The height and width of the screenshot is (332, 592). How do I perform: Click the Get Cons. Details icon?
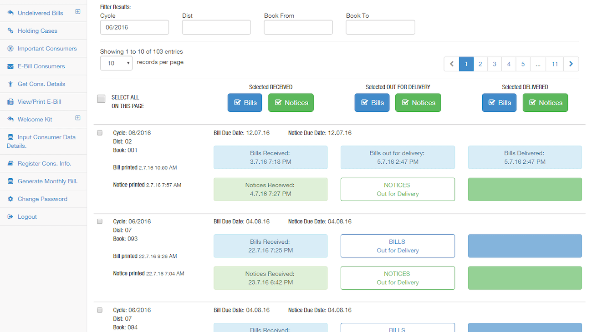tap(10, 84)
